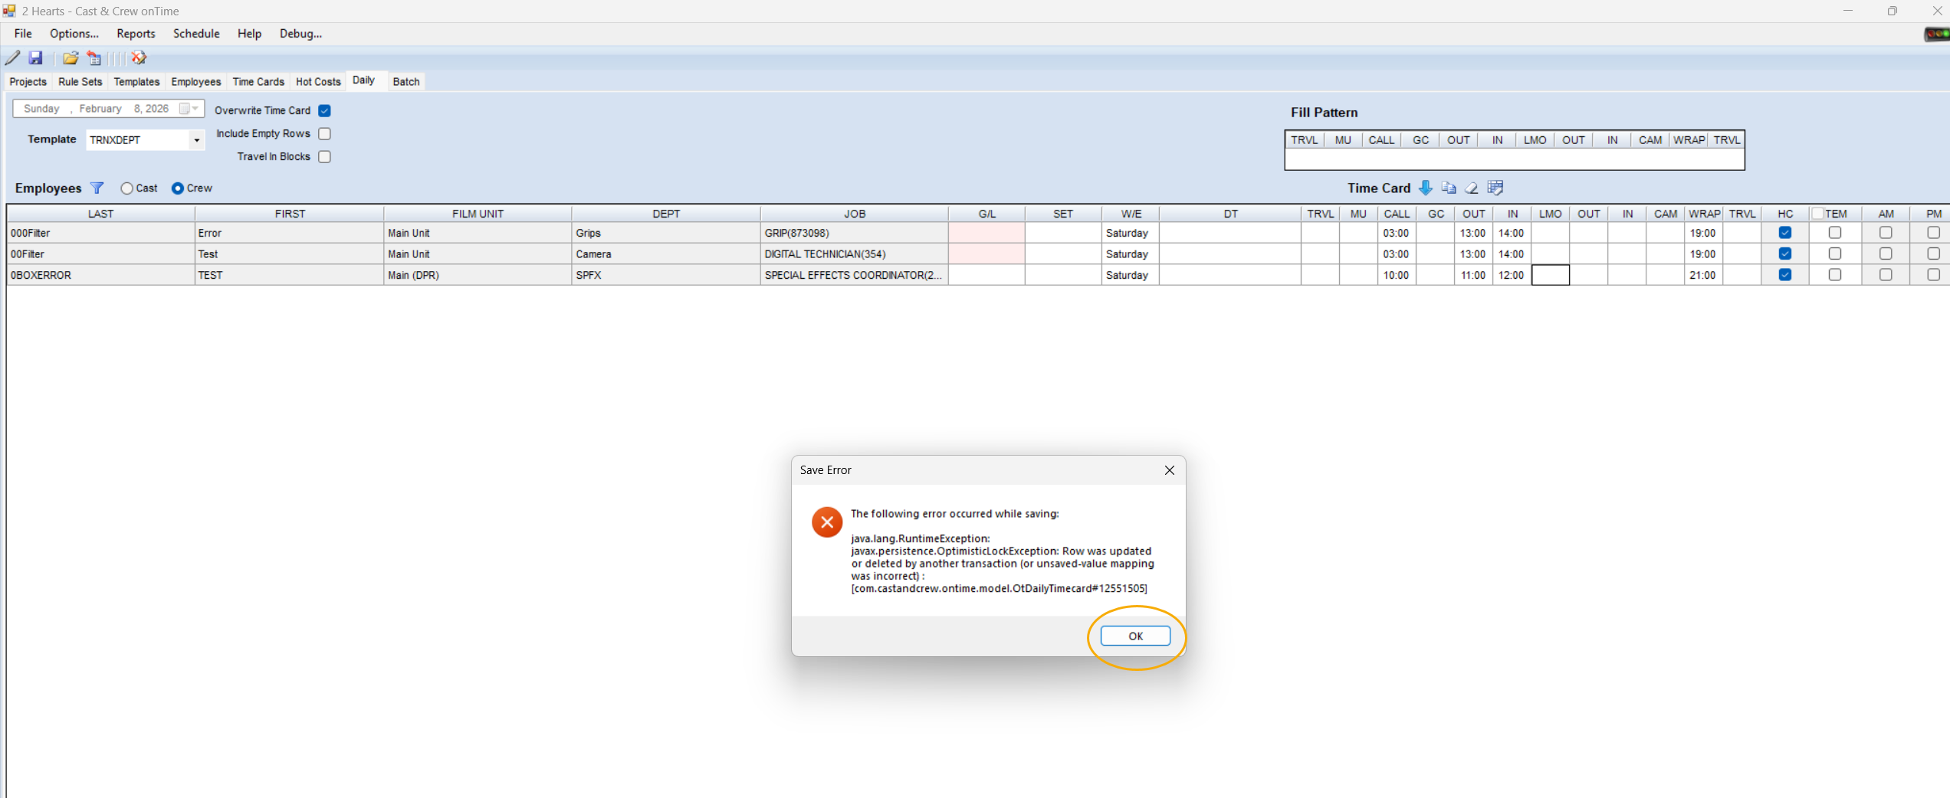Check TEM checkbox for 00Filter Test row
Image resolution: width=1950 pixels, height=798 pixels.
(1834, 253)
